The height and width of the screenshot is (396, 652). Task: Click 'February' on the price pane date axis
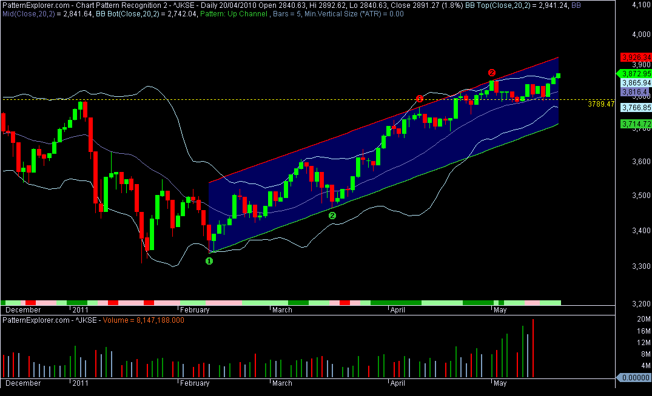click(195, 309)
